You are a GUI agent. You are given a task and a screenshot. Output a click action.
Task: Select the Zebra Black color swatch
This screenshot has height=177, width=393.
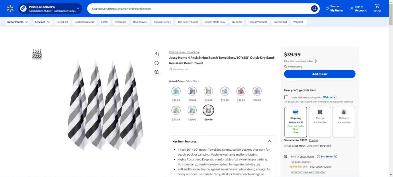(x=208, y=110)
